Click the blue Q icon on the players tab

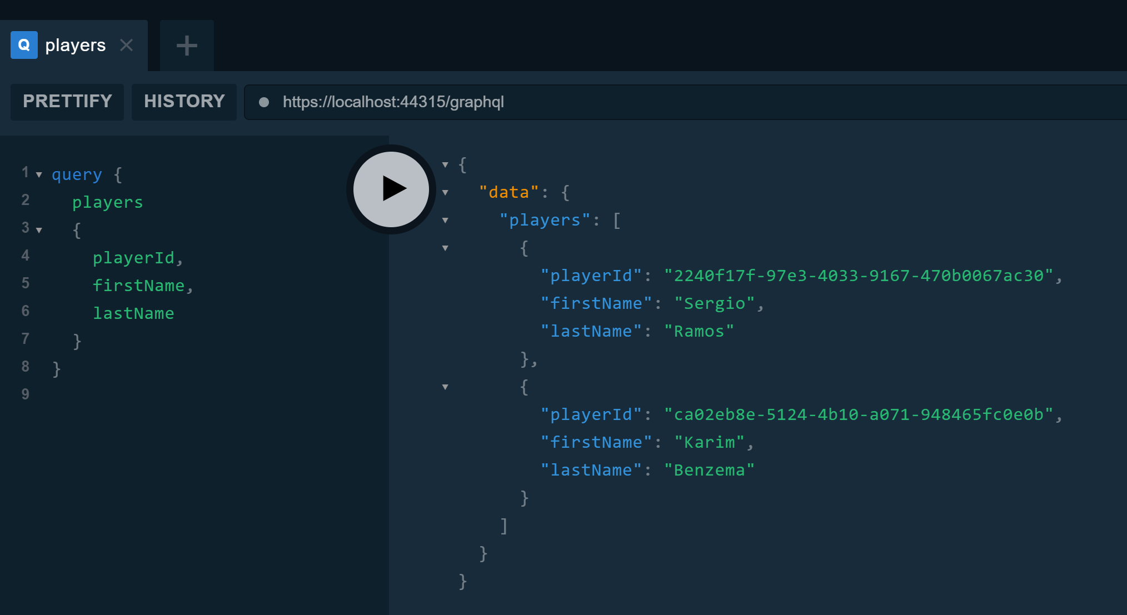[x=24, y=45]
